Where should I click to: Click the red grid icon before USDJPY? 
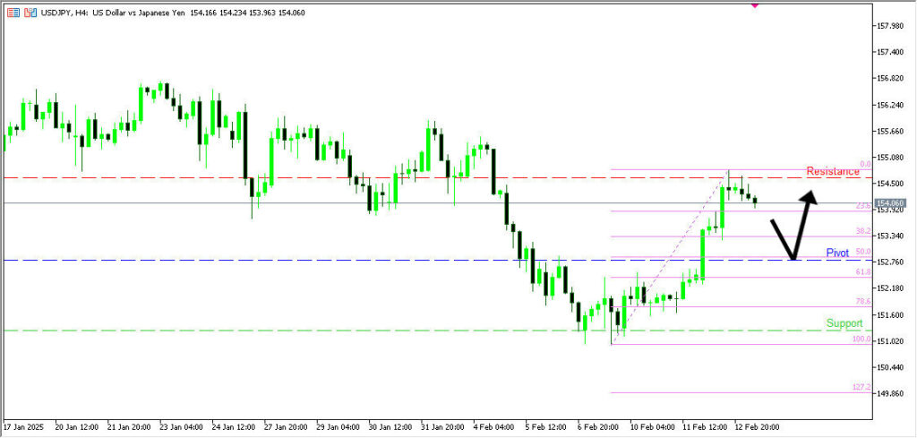(x=13, y=13)
